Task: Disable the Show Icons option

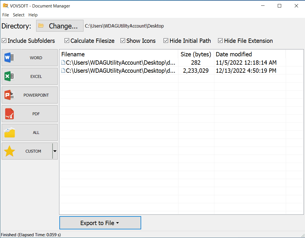Action: 123,41
